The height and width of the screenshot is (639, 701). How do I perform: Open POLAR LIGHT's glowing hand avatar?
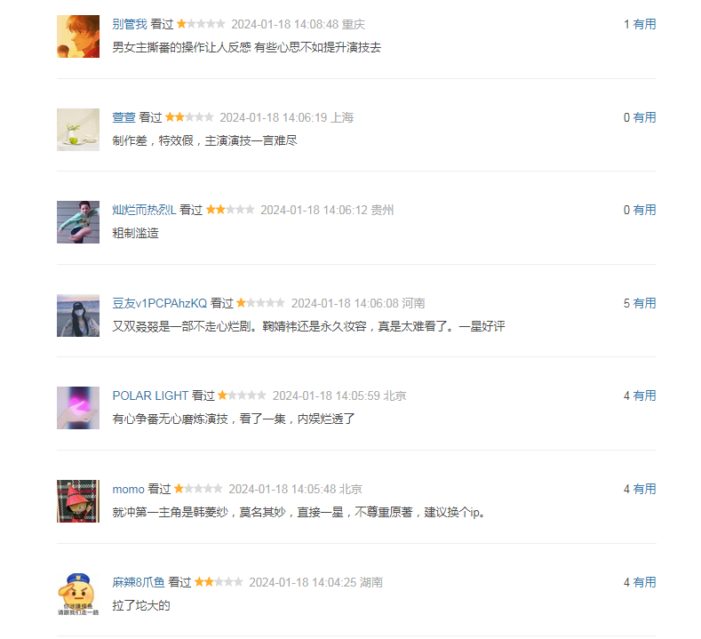pyautogui.click(x=78, y=408)
